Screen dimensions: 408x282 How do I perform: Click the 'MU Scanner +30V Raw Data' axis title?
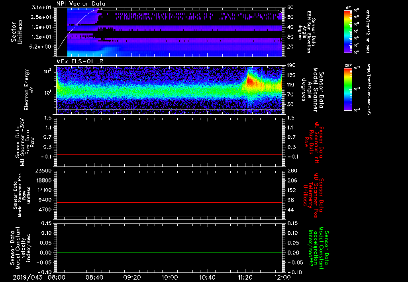pyautogui.click(x=25, y=142)
